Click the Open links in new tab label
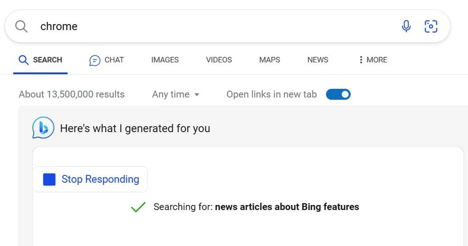Image resolution: width=468 pixels, height=246 pixels. click(x=271, y=94)
